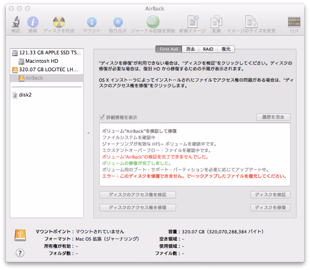Image resolution: width=310 pixels, height=270 pixels.
Task: Switch to the First Aid tab
Action: (168, 49)
